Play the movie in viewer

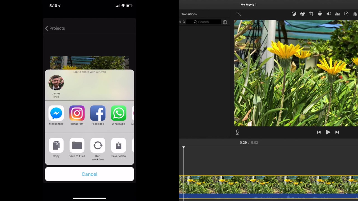pyautogui.click(x=328, y=132)
